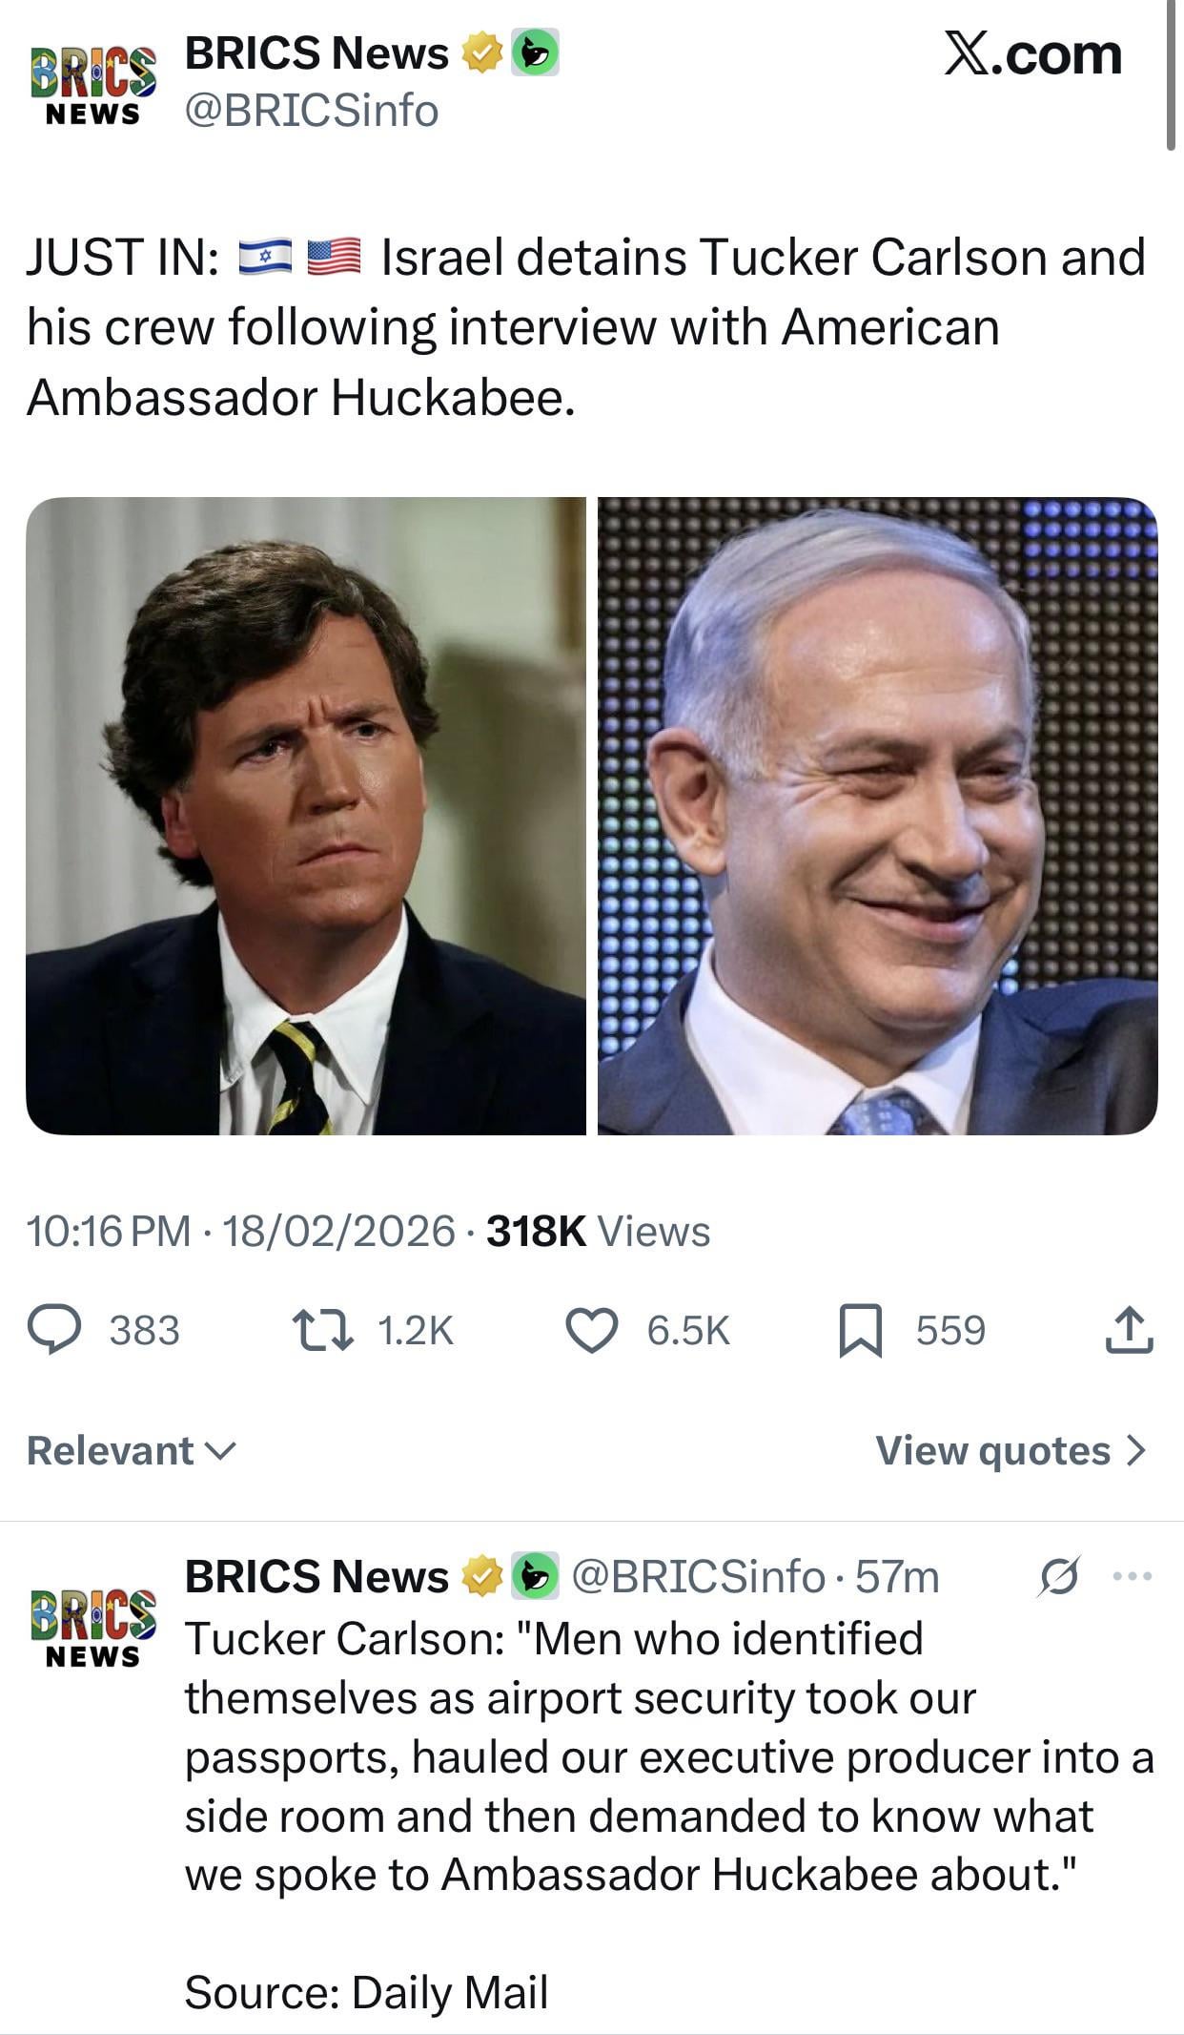Open the right photo of smiling man
1184x2035 pixels.
[877, 816]
